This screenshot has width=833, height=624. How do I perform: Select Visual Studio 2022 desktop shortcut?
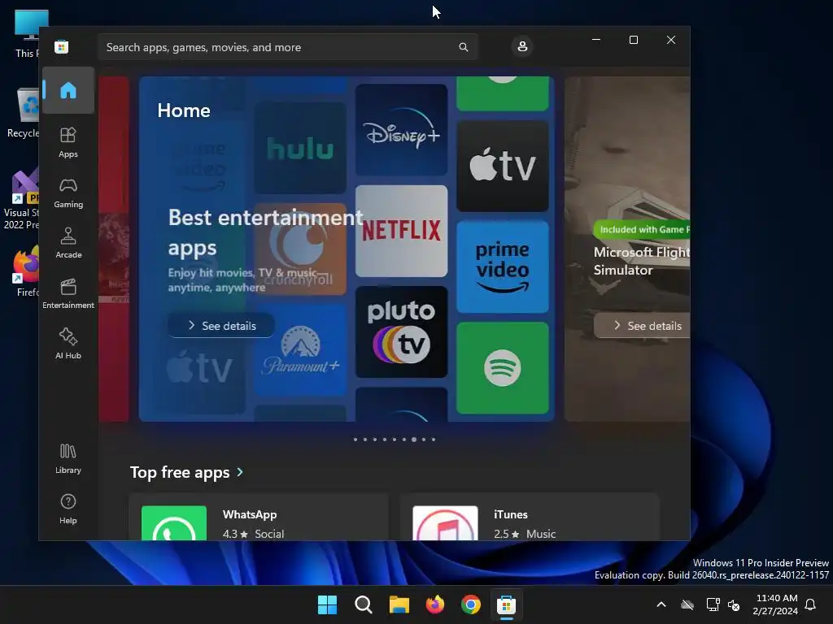(21, 199)
